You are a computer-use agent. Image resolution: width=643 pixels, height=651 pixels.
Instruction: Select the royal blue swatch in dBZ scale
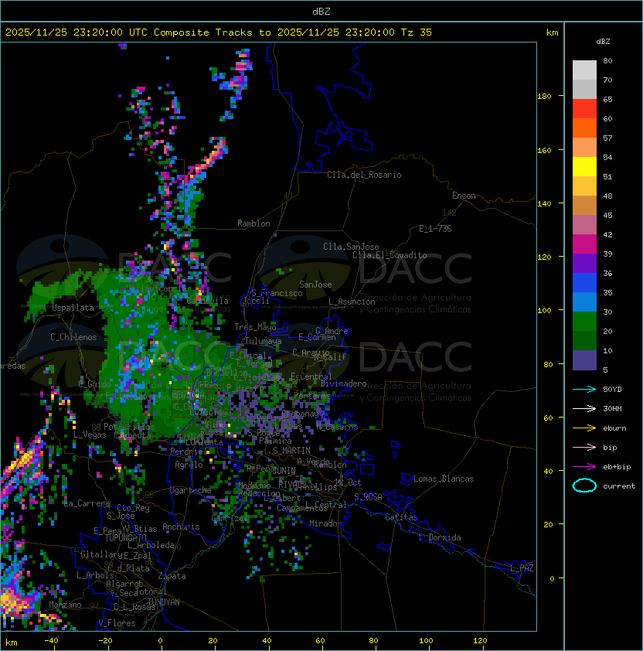click(x=584, y=283)
